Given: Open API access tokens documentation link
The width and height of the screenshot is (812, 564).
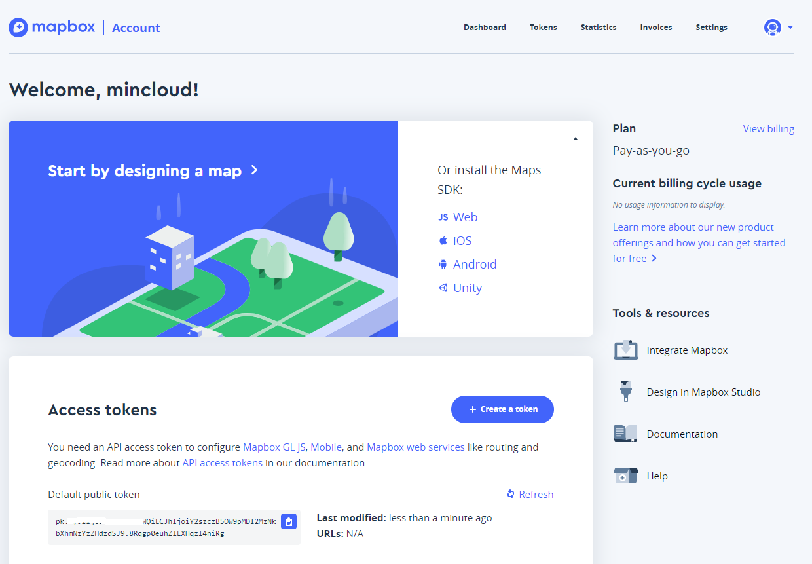Looking at the screenshot, I should click(223, 463).
